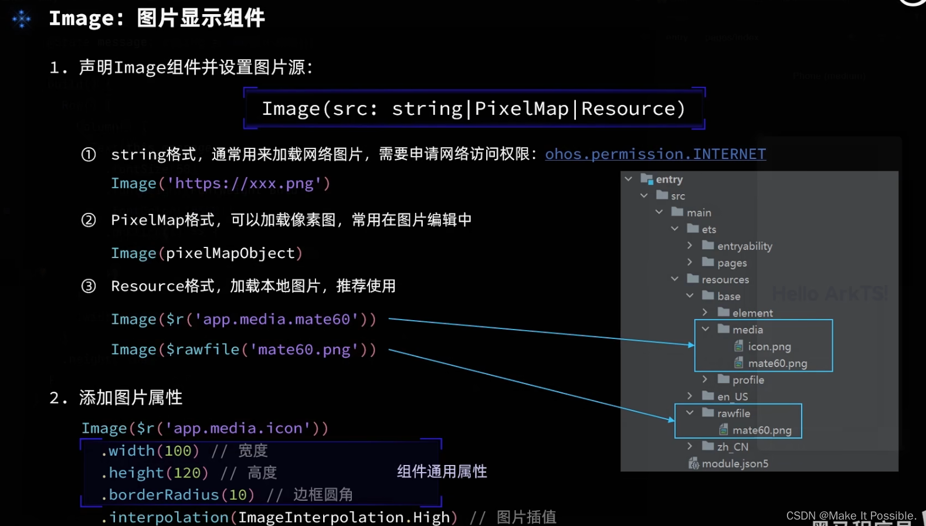Open the ohos.permission.INTERNET link

(x=655, y=154)
